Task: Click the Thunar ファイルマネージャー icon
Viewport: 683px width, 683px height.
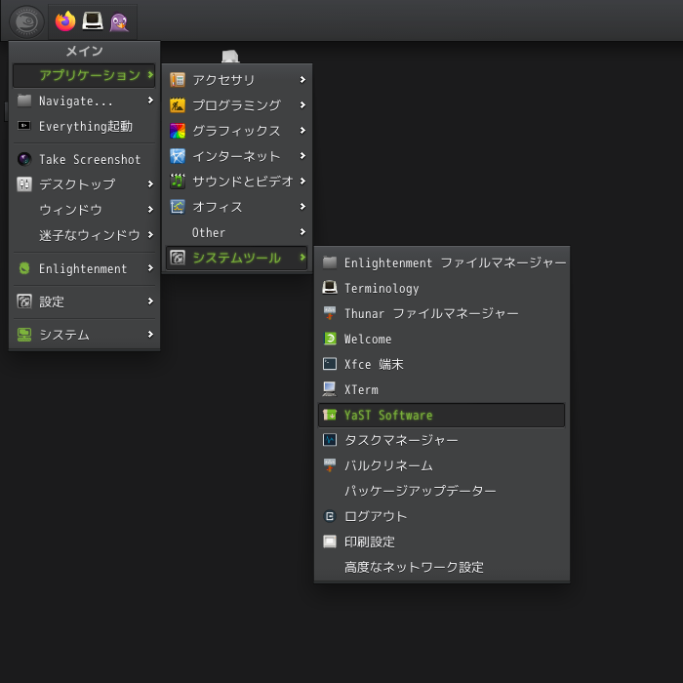Action: coord(330,313)
